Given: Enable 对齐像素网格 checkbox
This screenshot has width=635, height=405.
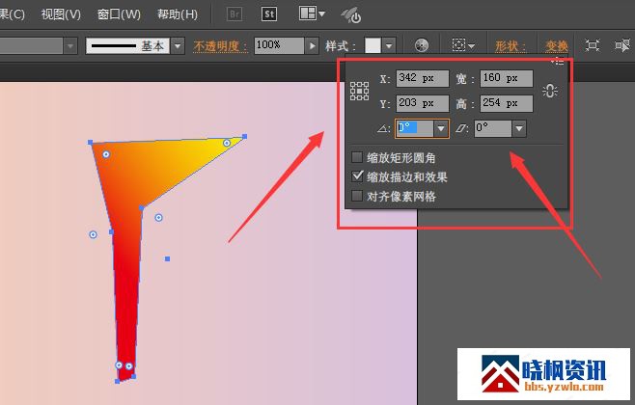Looking at the screenshot, I should coord(358,196).
